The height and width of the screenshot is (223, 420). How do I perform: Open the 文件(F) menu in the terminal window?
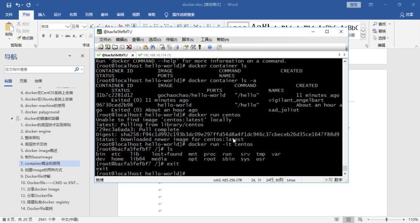(x=105, y=39)
